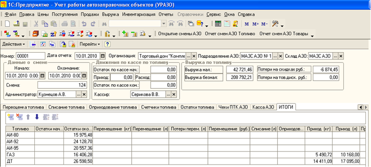Open the Calendar icon

point(227,24)
